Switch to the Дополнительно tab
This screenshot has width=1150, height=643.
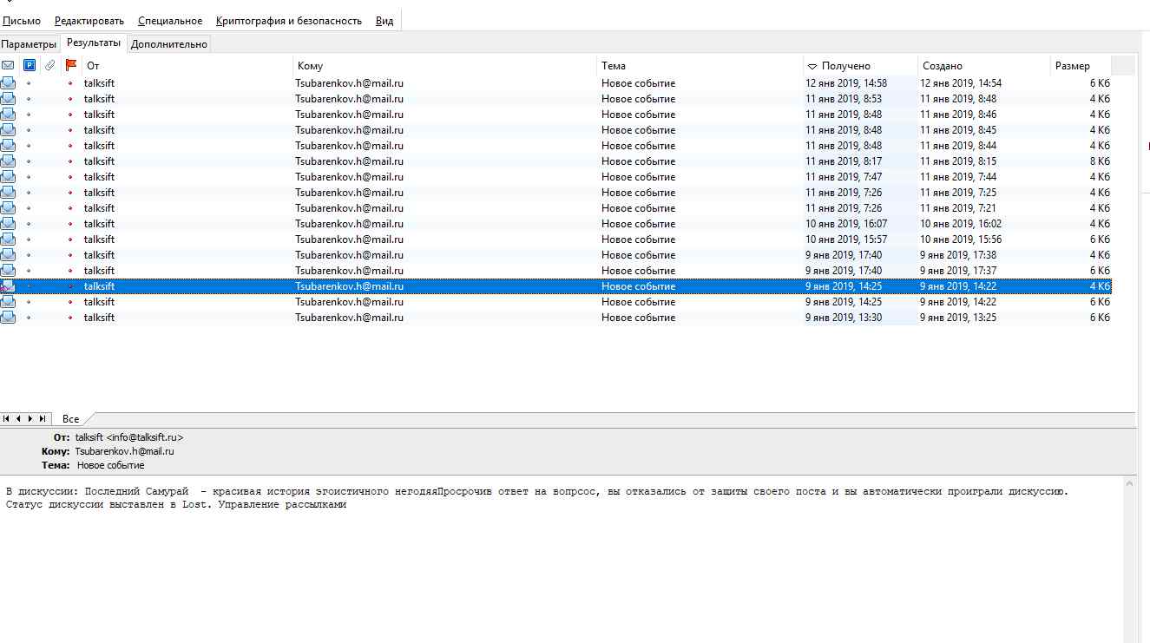pos(169,44)
